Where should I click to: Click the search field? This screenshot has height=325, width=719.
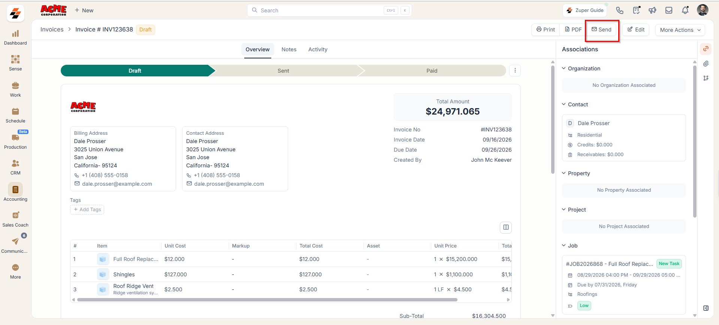(329, 10)
